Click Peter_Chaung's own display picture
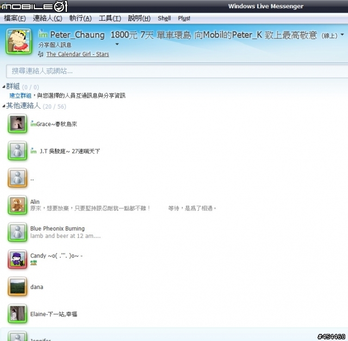The image size is (348, 341). (19, 41)
